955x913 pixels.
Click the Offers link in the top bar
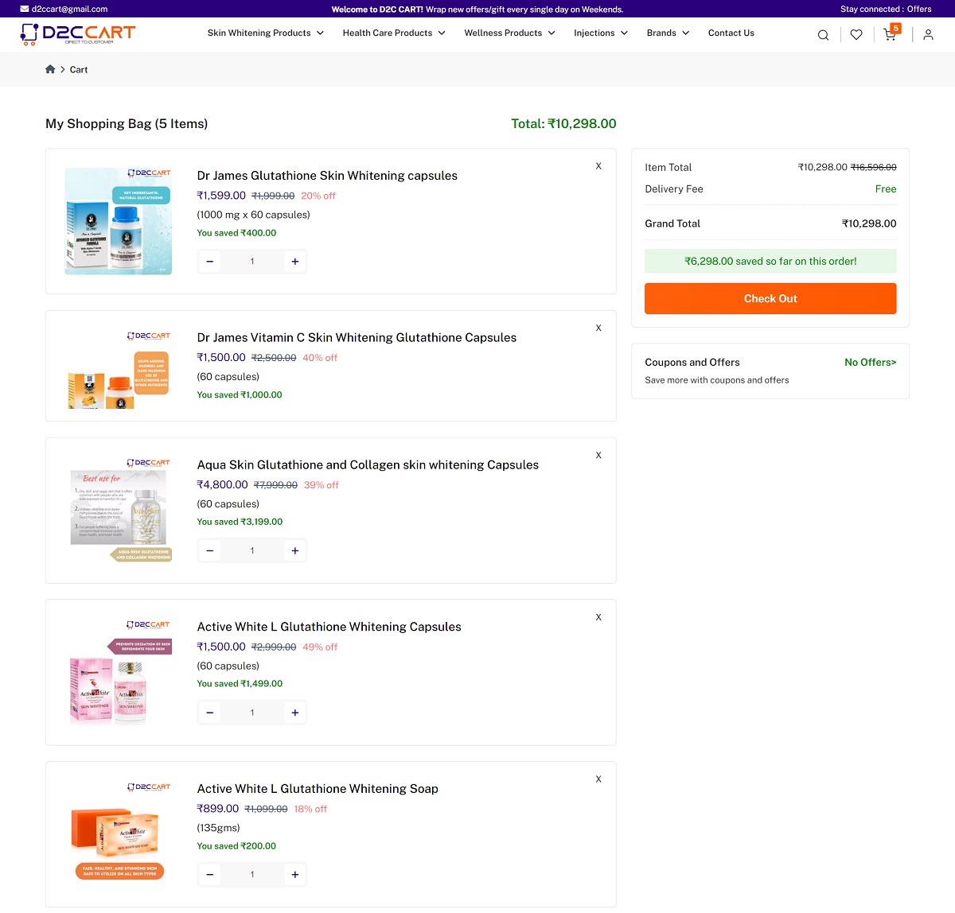click(920, 9)
